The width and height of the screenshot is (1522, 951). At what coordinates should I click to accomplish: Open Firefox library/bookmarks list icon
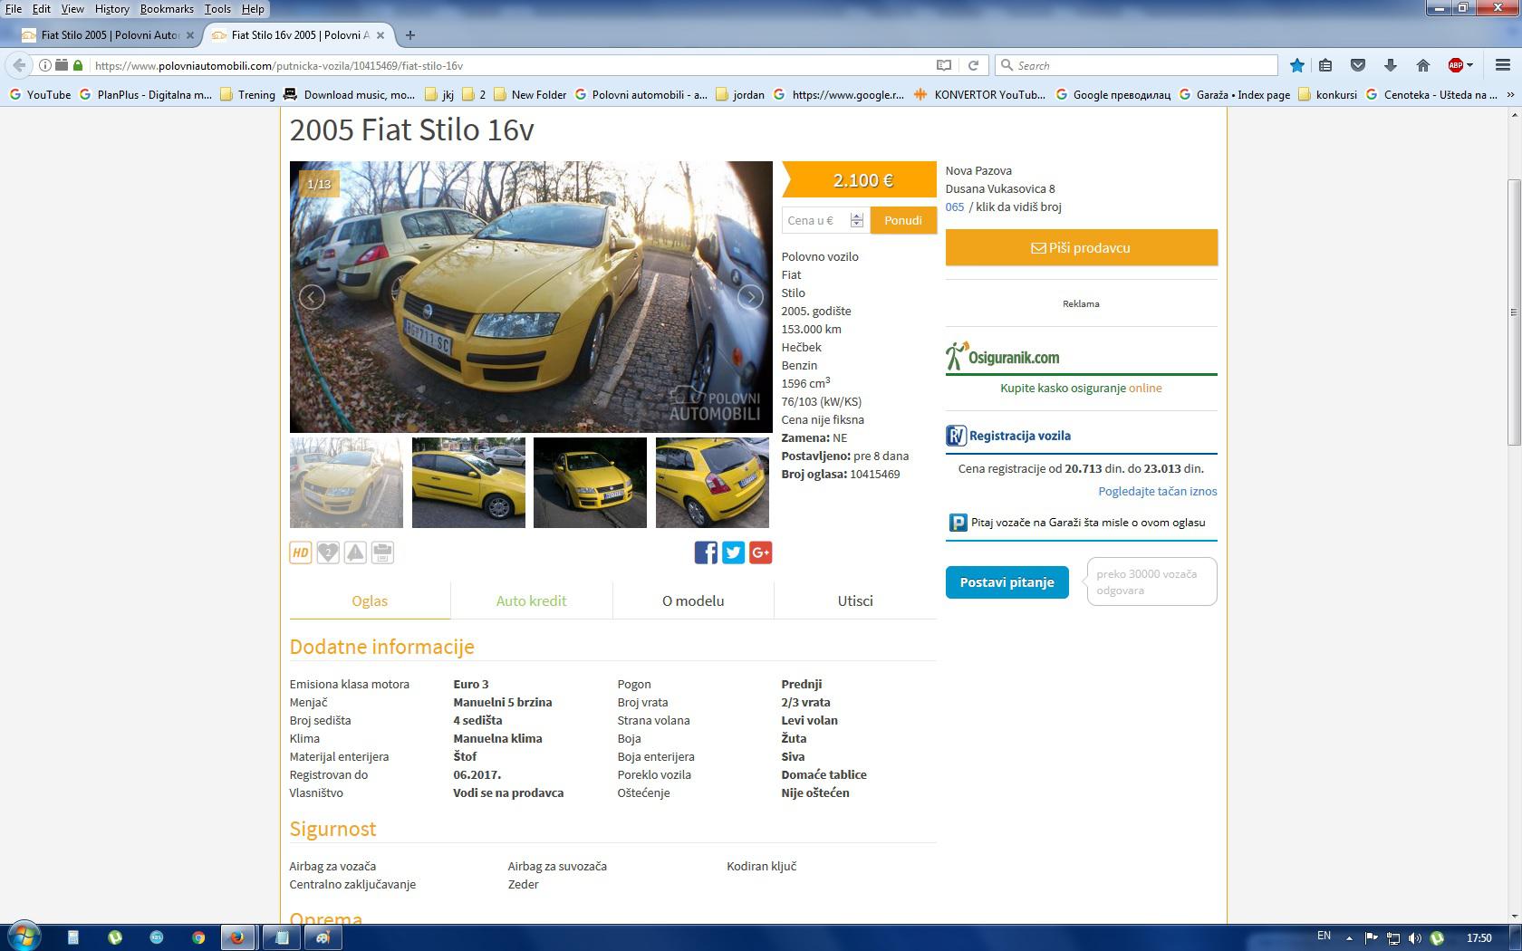tap(1325, 65)
